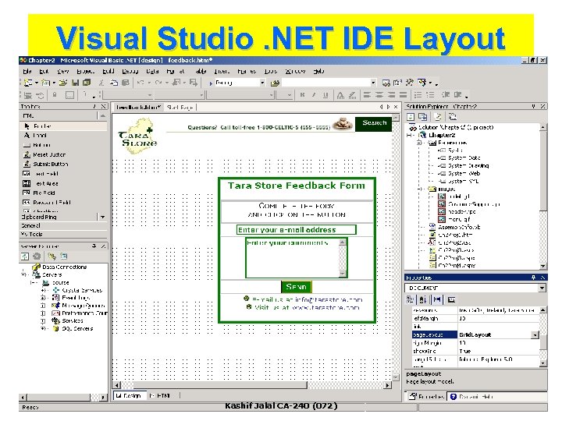The width and height of the screenshot is (562, 421).
Task: Toggle Bold formatting in toolbar
Action: pos(302,95)
